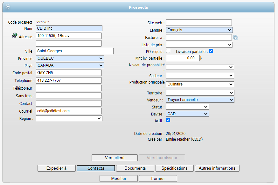Screen dimensions: 278x185
Task: Open the Vendeur dropdown showing Trayce Larochelle
Action: (x=200, y=100)
